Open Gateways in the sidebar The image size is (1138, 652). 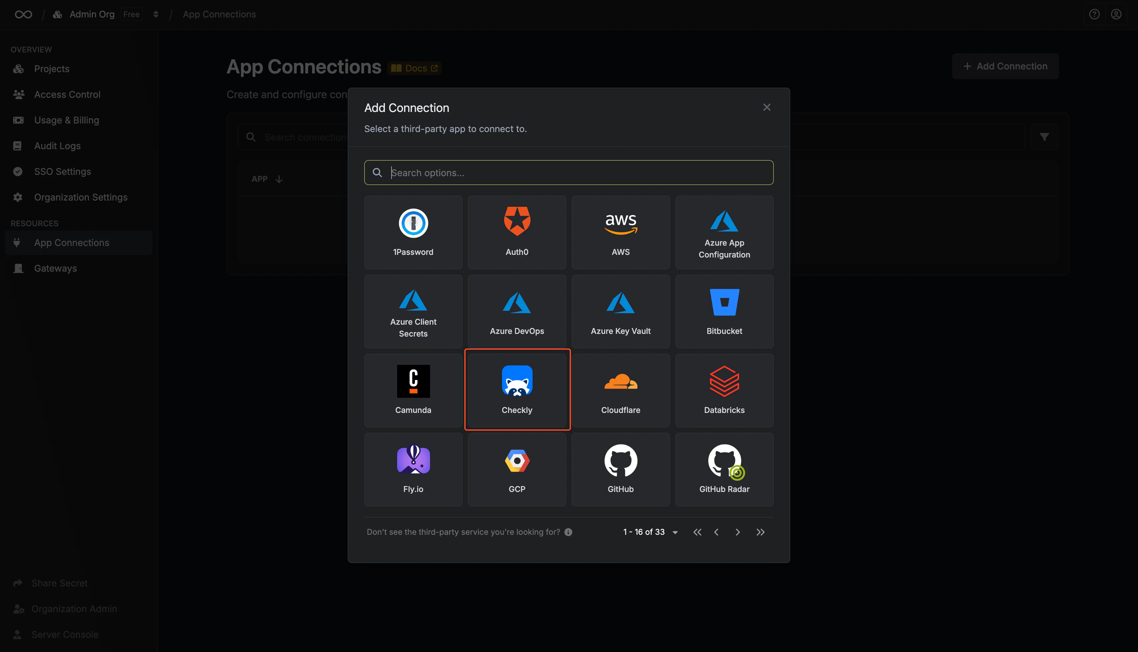79,268
